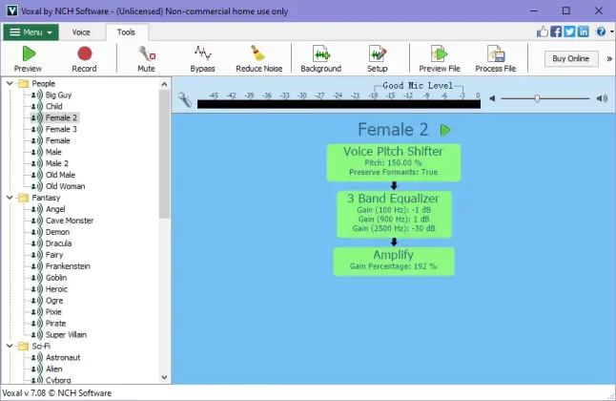Open the Preview File tool
616x401 pixels.
tap(440, 58)
